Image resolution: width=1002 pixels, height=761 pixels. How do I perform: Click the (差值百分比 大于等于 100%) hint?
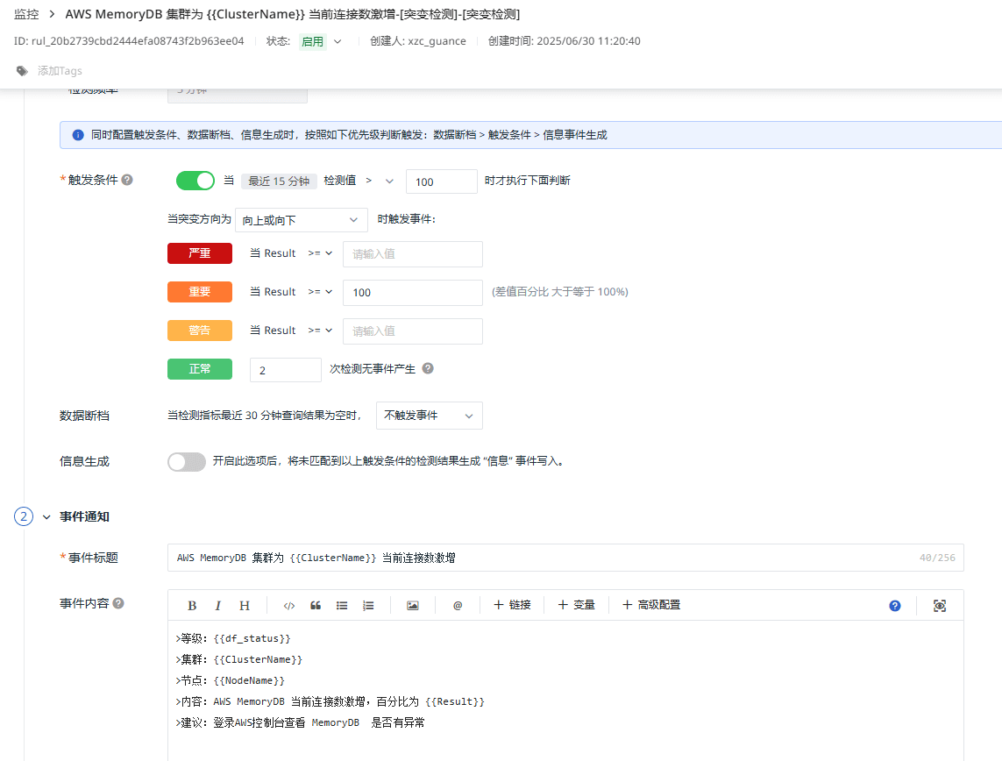[x=560, y=292]
